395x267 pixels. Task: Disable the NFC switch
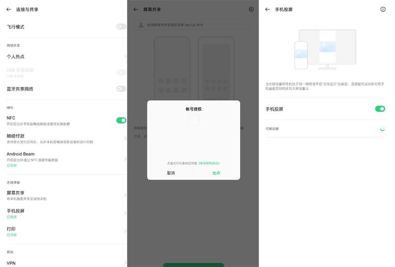[121, 120]
